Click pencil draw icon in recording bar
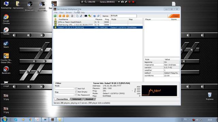 click(x=126, y=2)
